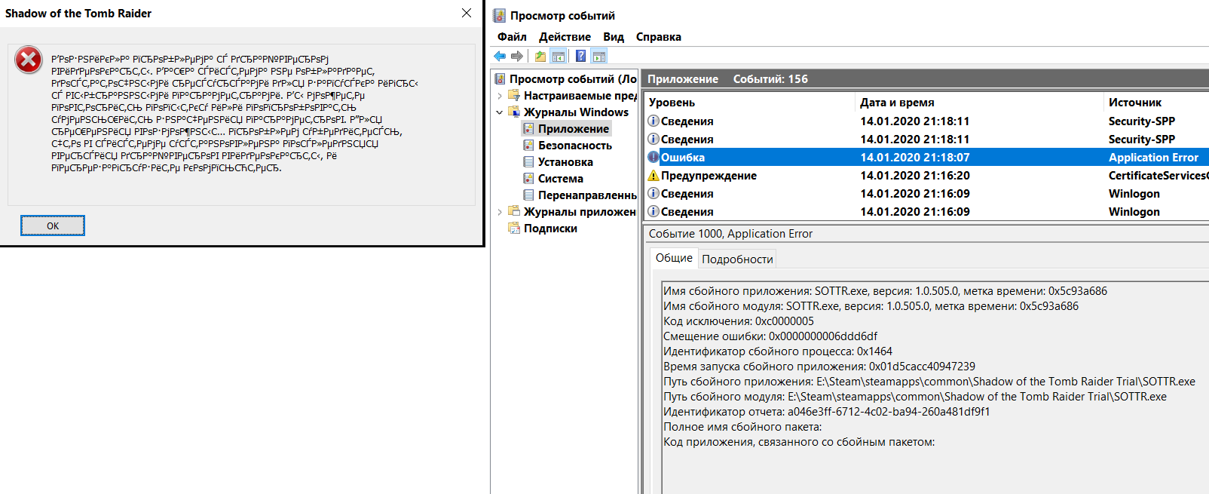Open the Файл menu
Viewport: 1209px width, 494px height.
pyautogui.click(x=512, y=37)
